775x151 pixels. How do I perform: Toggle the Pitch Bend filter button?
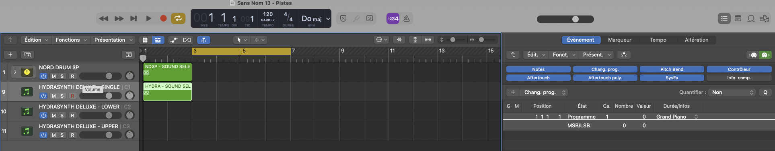[x=672, y=69]
